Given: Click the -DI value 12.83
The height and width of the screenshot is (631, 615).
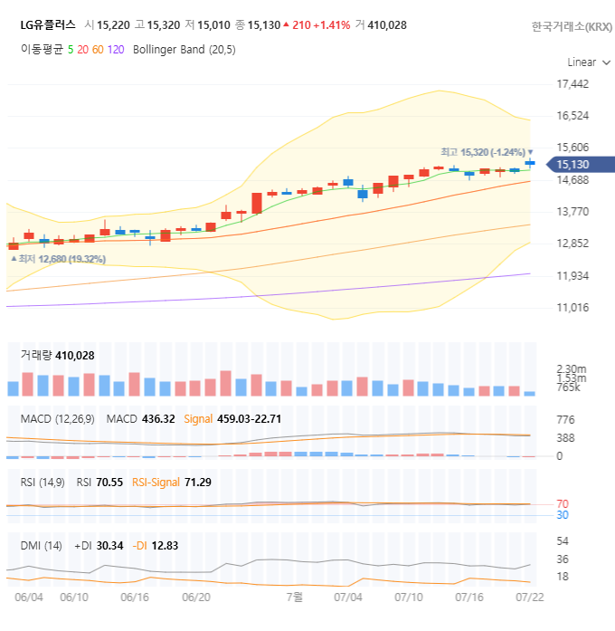Looking at the screenshot, I should (165, 546).
